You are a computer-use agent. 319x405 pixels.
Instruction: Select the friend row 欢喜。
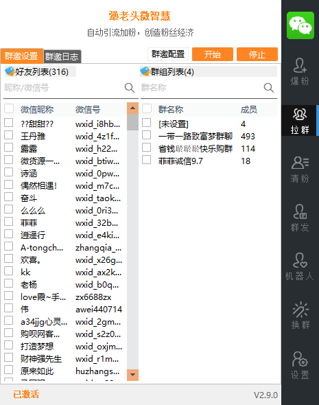coord(65,260)
